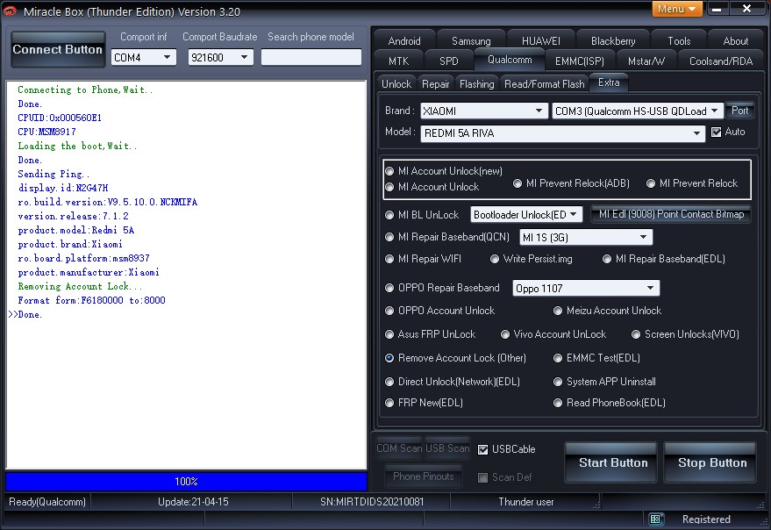
Task: Switch to the Android tab
Action: [x=404, y=41]
